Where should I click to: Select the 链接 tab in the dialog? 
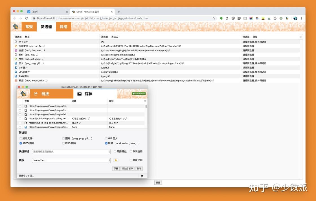[52, 94]
